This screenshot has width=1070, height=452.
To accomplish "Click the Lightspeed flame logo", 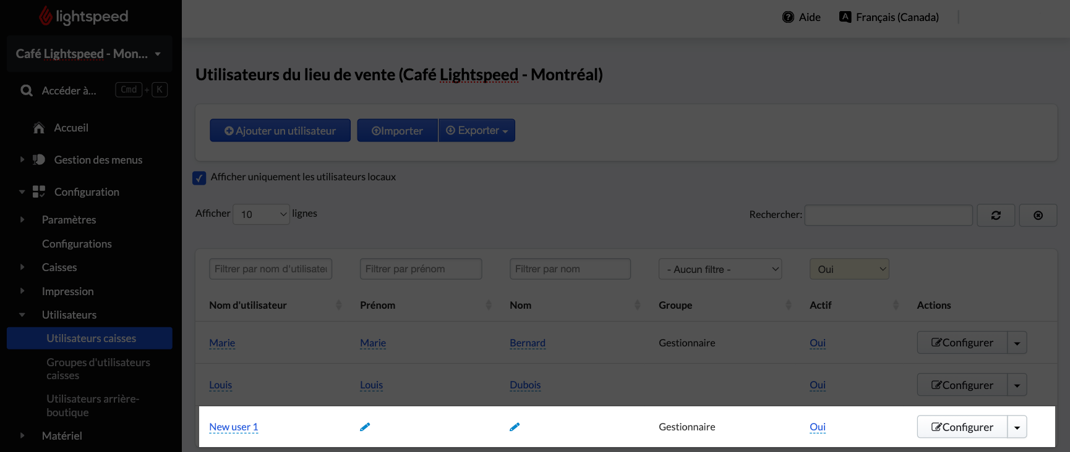I will (x=46, y=16).
